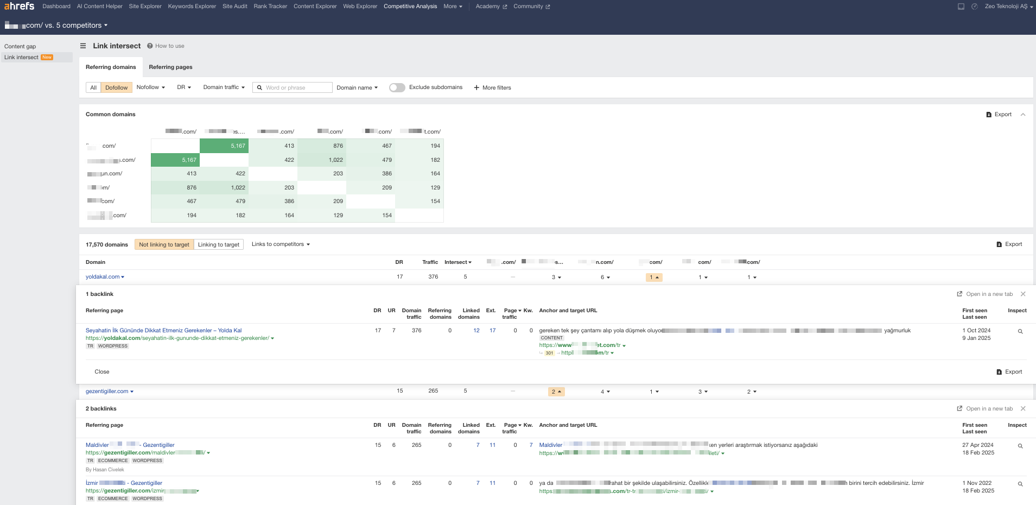
Task: Open the hamburger menu beside Link intersect
Action: tap(83, 46)
